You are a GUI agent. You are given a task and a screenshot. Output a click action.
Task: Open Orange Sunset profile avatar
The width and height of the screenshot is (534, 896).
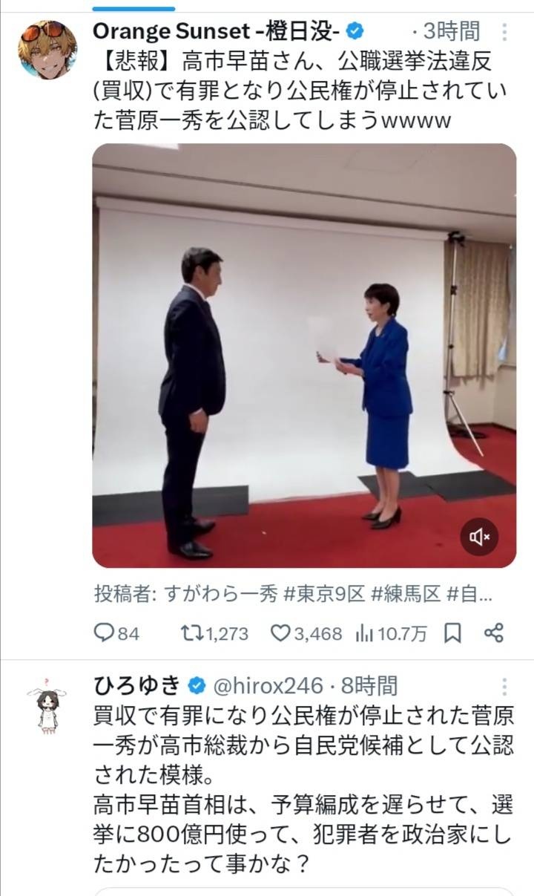pos(47,50)
